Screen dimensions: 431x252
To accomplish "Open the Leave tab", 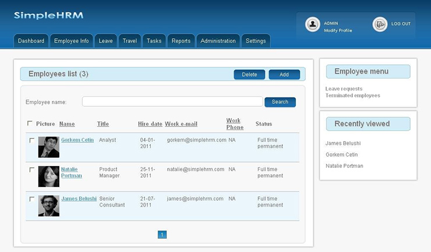I will [x=105, y=41].
